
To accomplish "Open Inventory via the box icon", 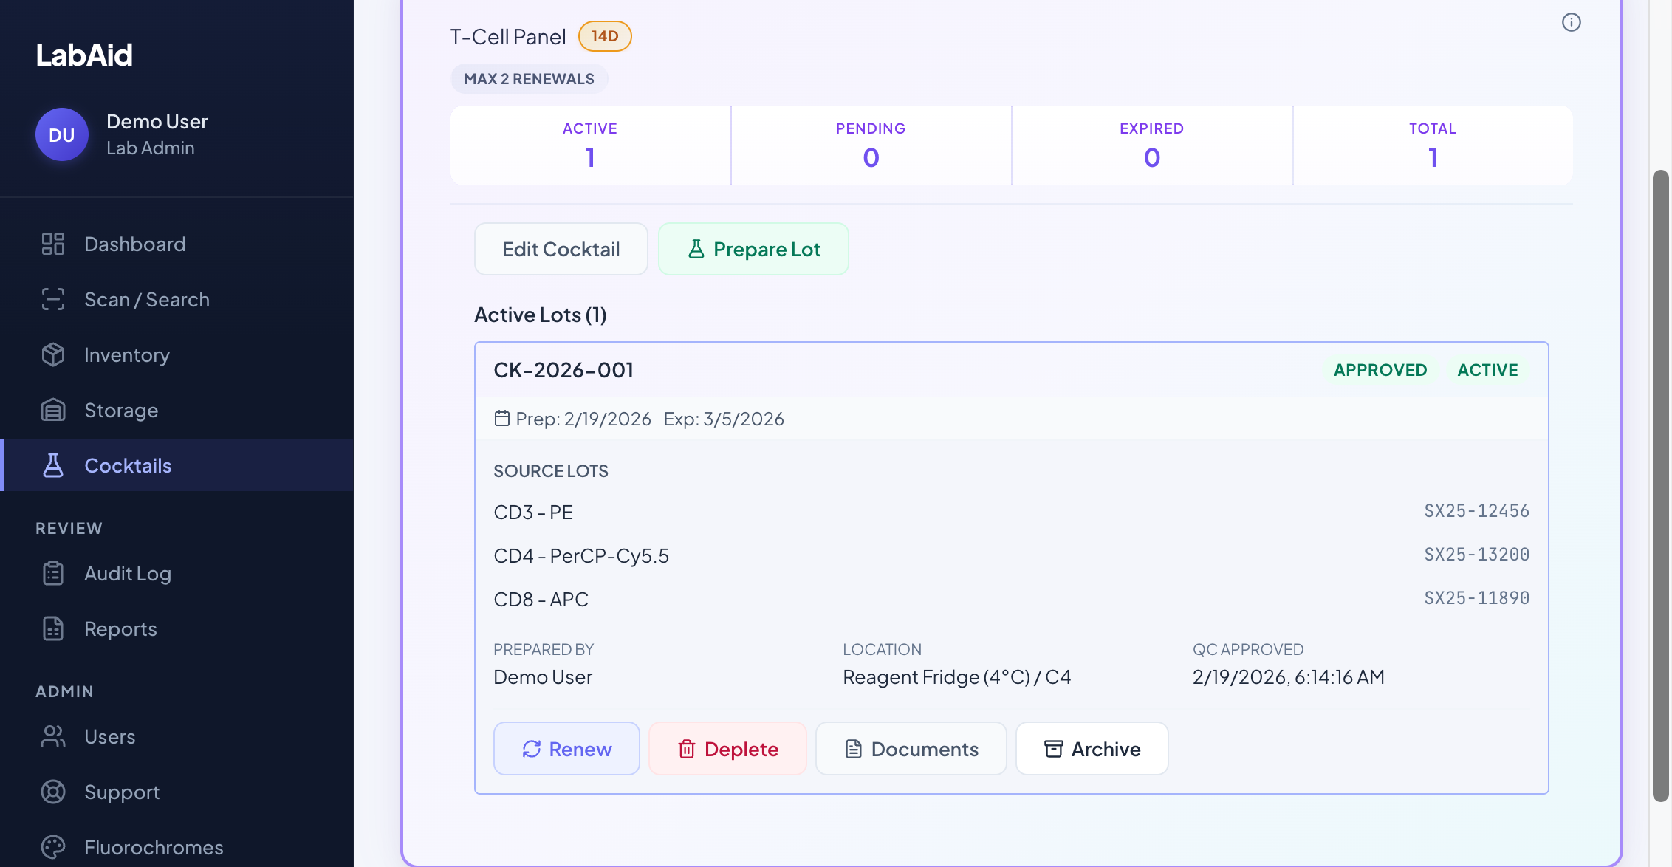I will point(52,354).
